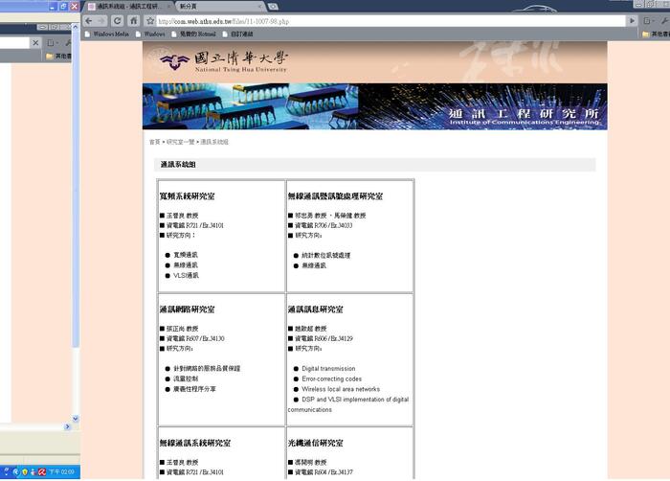Click the blue round tray icon

click(16, 472)
